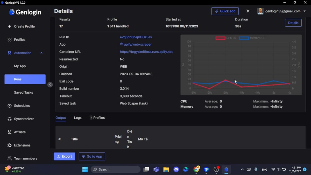Click the taskbar Search box

pyautogui.click(x=116, y=170)
